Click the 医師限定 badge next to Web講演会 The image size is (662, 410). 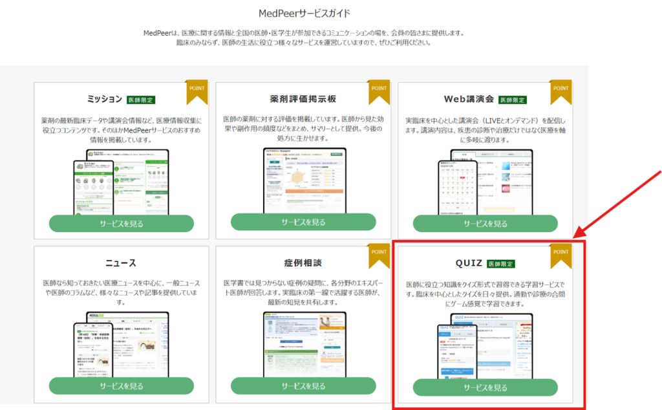point(512,100)
